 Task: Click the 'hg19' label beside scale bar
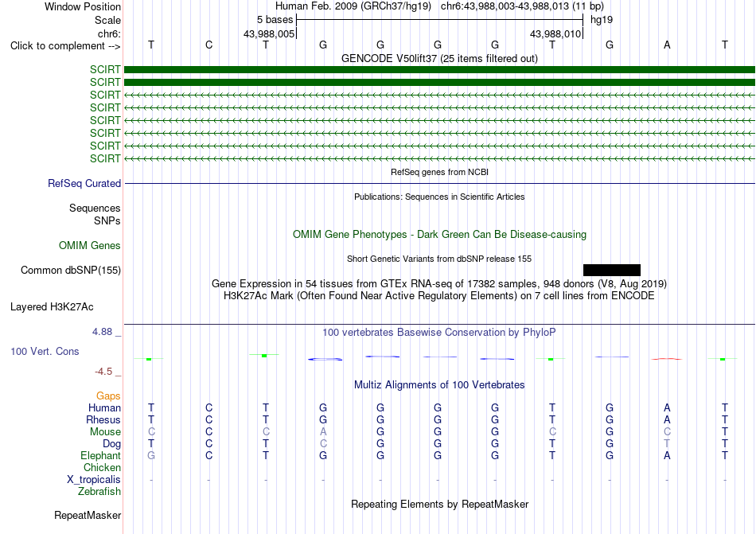click(x=602, y=20)
